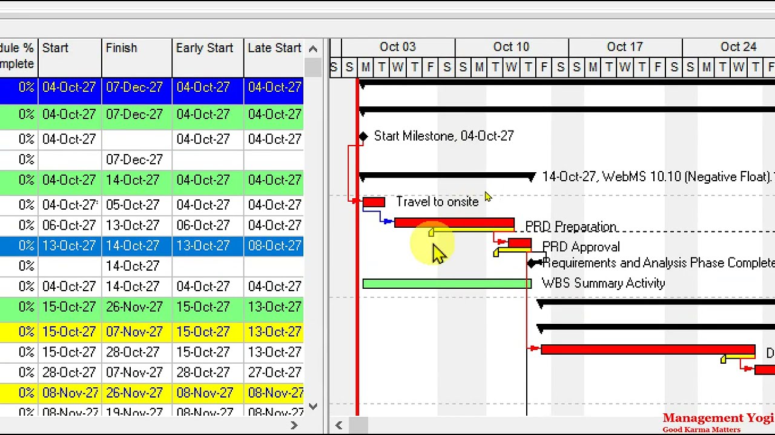Click the Oct 24 week header
This screenshot has width=775, height=435.
click(x=729, y=47)
